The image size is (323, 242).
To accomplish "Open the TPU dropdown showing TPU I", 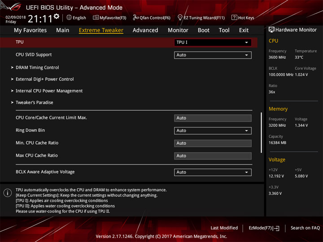I will coord(213,43).
